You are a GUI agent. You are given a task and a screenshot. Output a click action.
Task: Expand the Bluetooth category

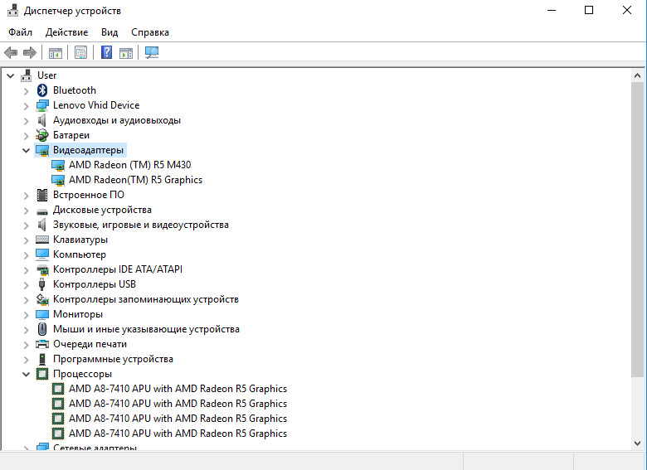tap(26, 91)
